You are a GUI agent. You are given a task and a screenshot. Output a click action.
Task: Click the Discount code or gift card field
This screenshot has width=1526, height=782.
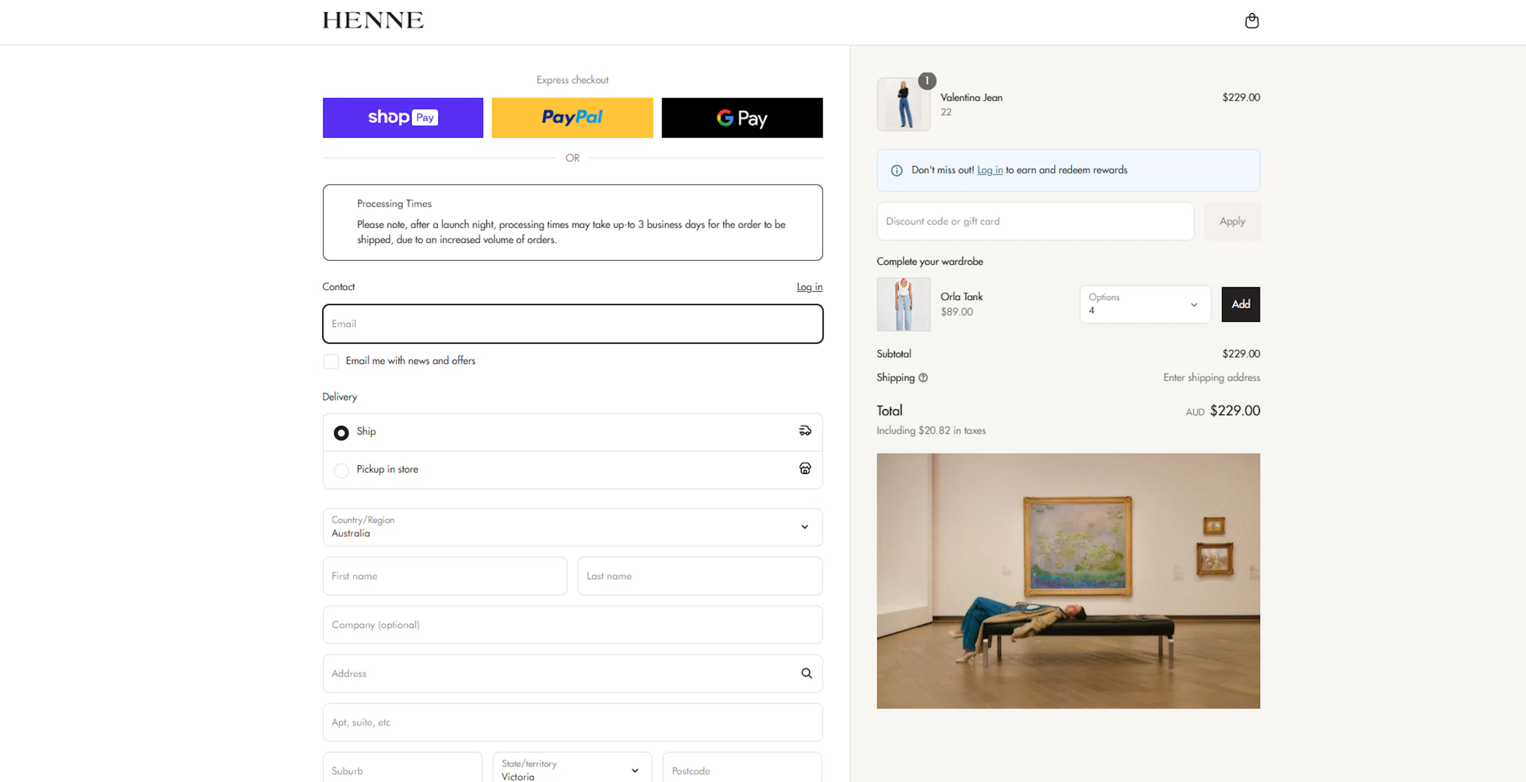1035,221
